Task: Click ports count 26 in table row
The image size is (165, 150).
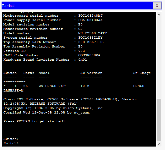Action: coord(25,86)
